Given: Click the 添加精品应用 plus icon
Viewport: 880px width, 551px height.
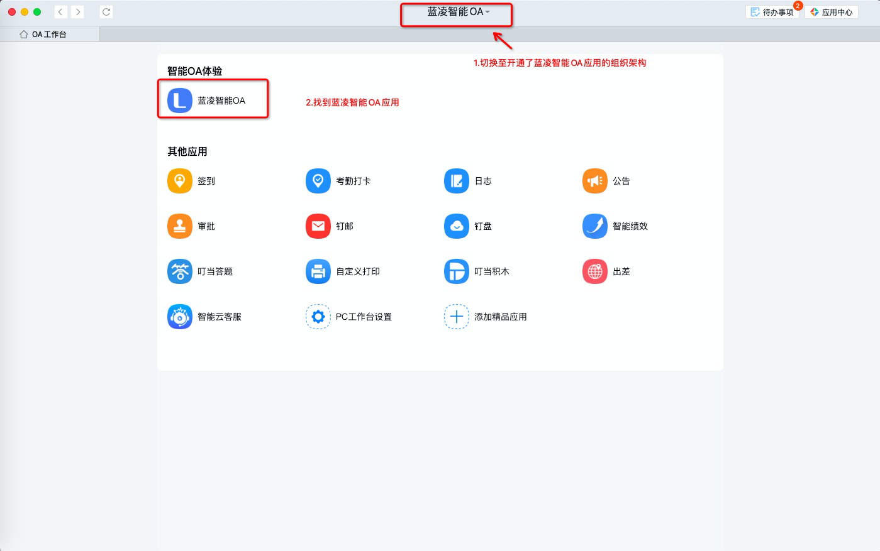Looking at the screenshot, I should (x=457, y=317).
